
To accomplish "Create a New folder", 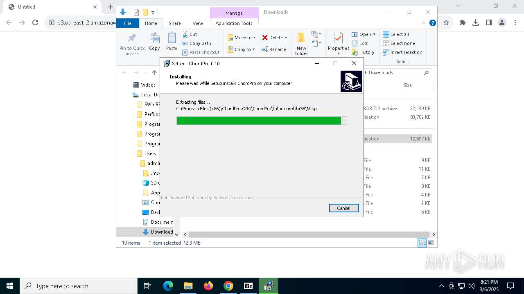I will [301, 44].
